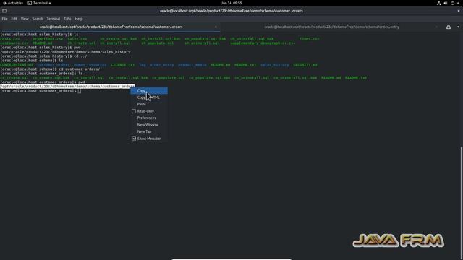The height and width of the screenshot is (260, 463).
Task: Switch to the customer_orders terminal tab
Action: 111,27
